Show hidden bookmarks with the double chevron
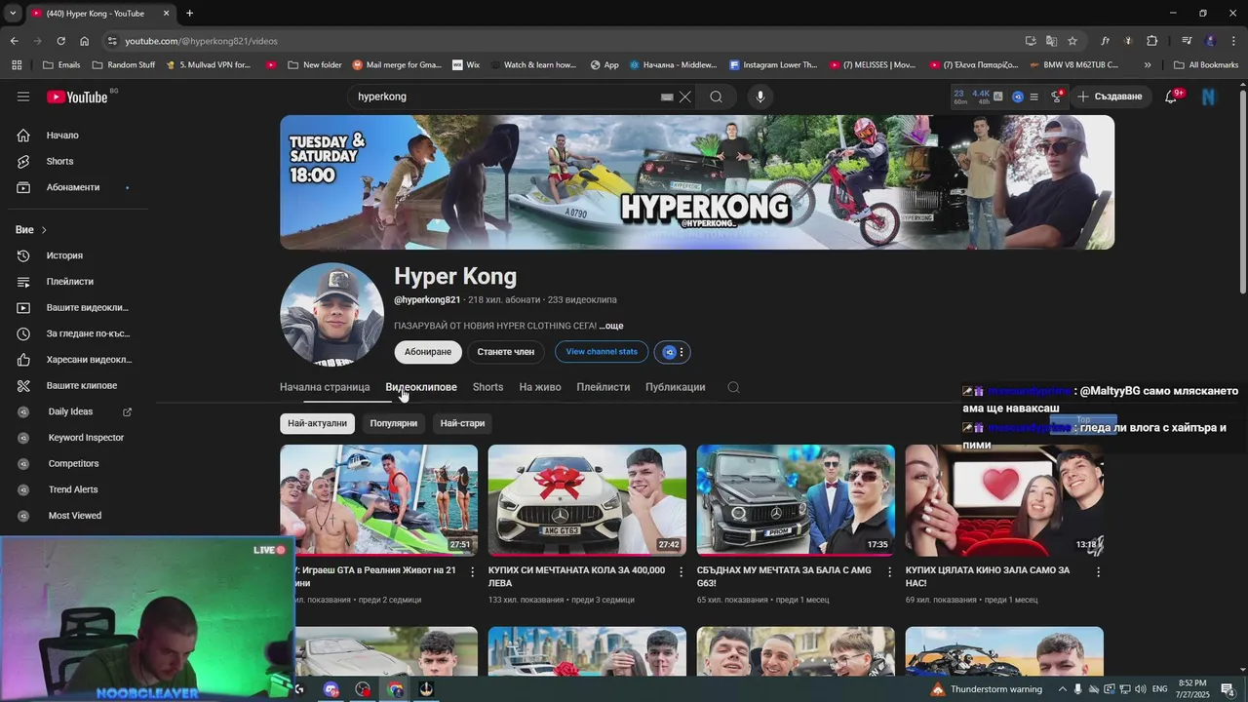1248x702 pixels. (x=1148, y=65)
